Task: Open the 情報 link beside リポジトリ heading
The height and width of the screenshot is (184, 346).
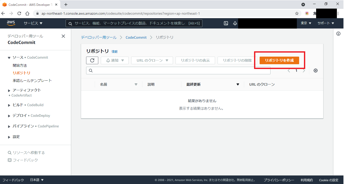Action: (115, 51)
